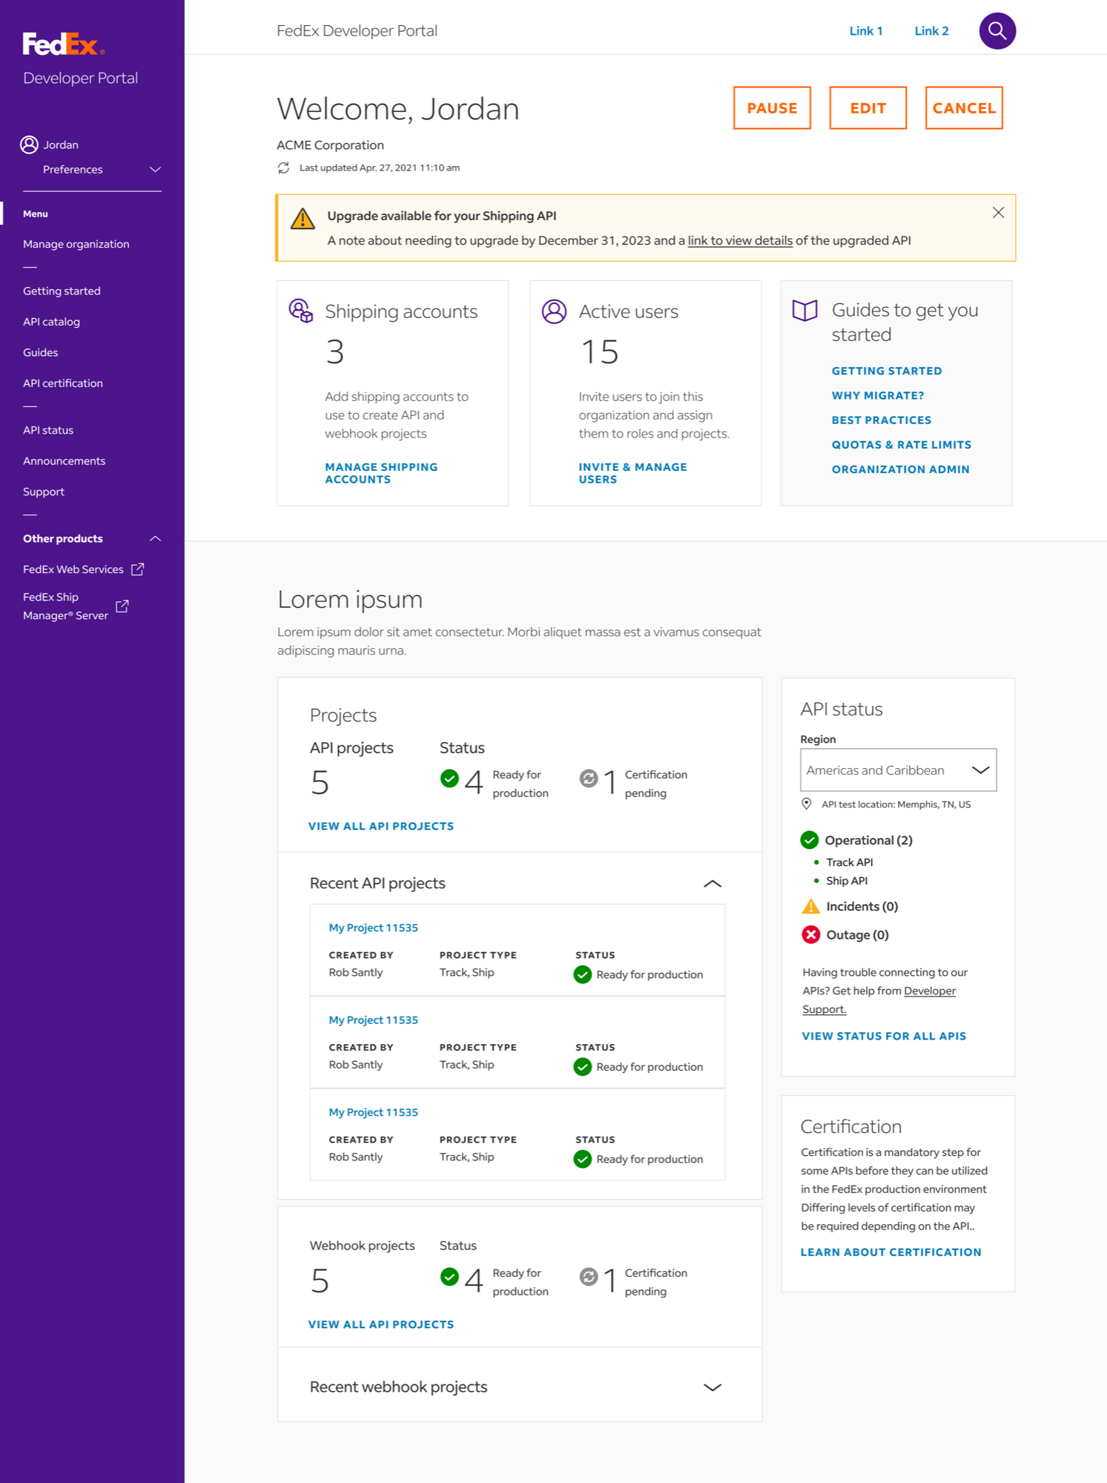The width and height of the screenshot is (1107, 1483).
Task: Open Support in the sidebar
Action: click(x=44, y=492)
